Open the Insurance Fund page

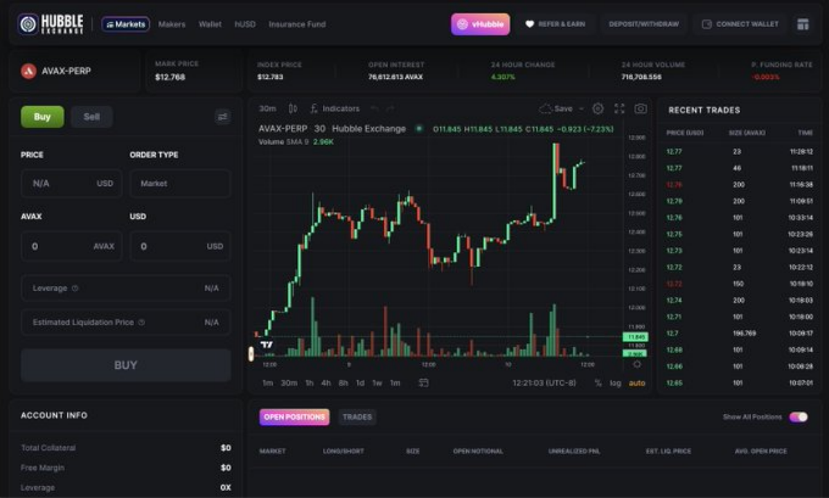point(297,24)
